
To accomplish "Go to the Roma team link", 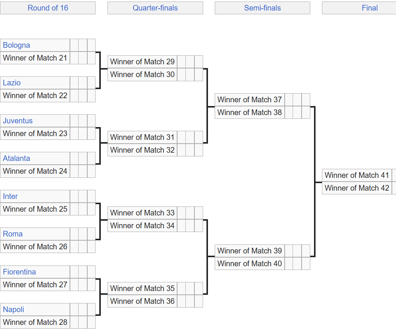I will (13, 234).
